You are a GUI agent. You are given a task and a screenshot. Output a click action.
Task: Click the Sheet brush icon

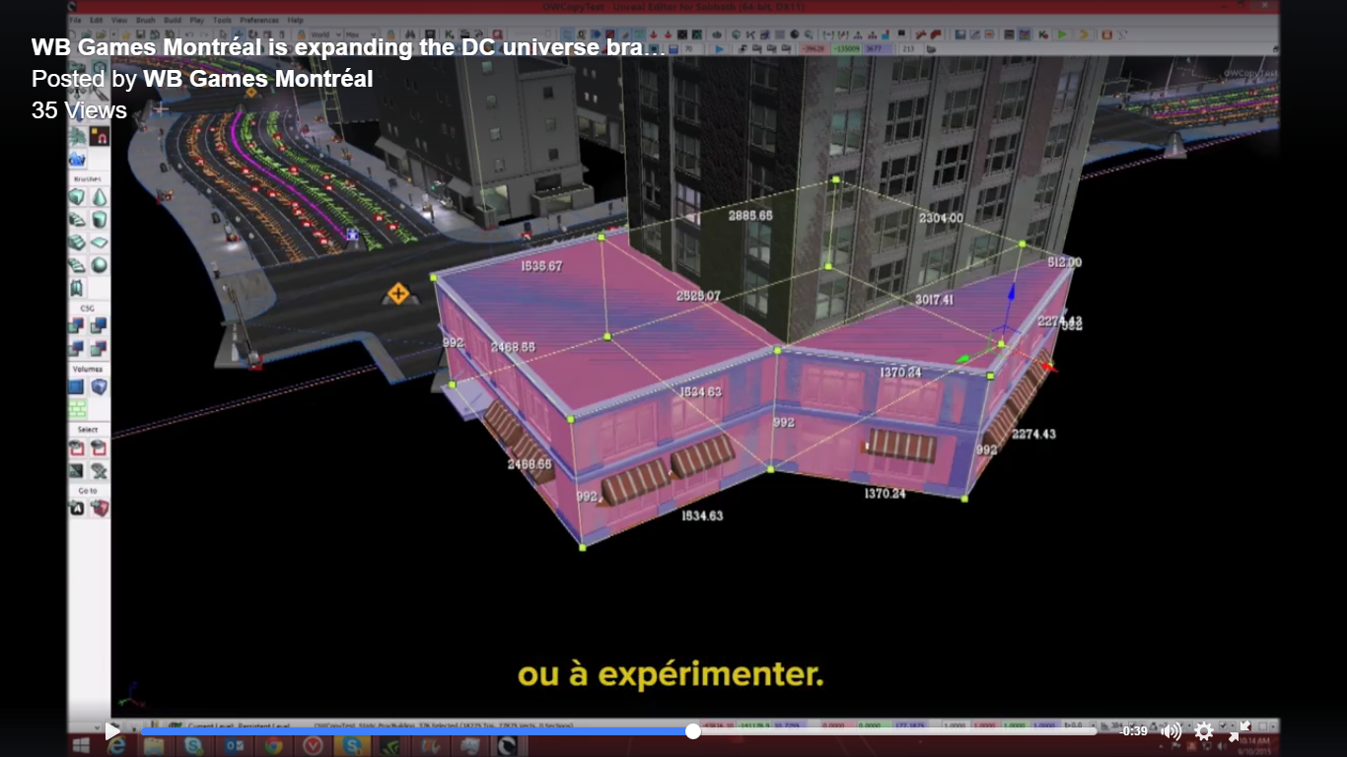pyautogui.click(x=100, y=242)
